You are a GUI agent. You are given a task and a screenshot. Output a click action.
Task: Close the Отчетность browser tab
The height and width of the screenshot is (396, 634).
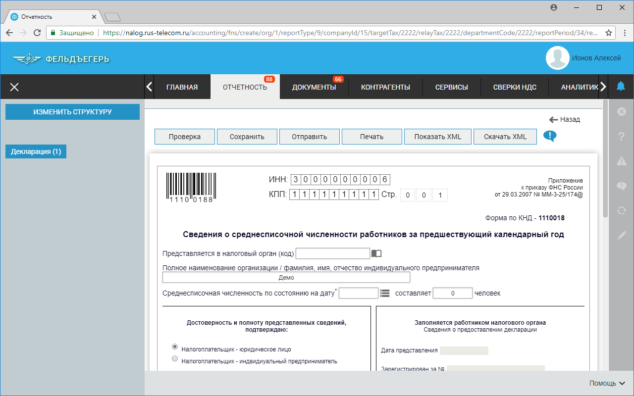[x=94, y=17]
